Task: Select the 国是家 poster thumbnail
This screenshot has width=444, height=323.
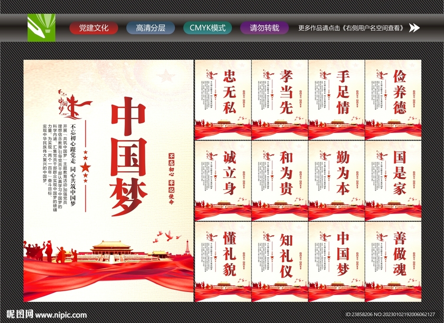Action: (x=392, y=179)
